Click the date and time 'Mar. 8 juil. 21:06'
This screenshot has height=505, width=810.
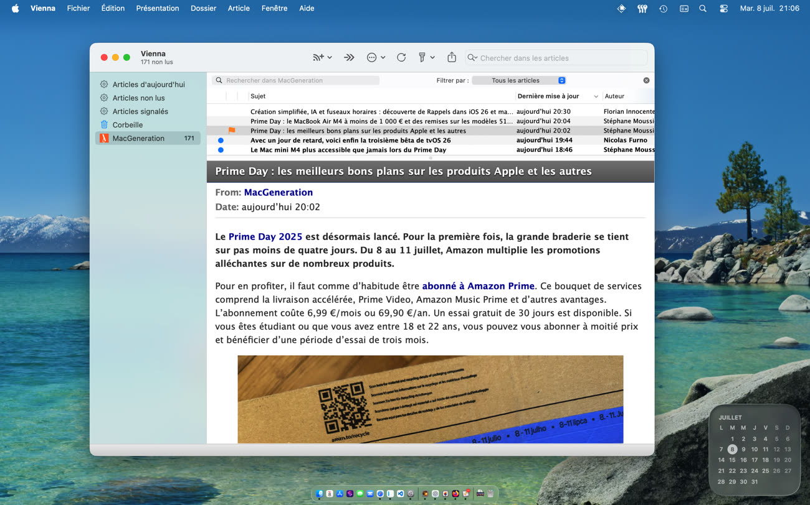coord(769,8)
